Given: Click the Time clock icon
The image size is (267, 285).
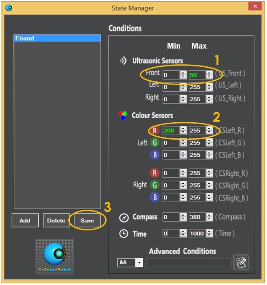Looking at the screenshot, I should click(x=123, y=234).
